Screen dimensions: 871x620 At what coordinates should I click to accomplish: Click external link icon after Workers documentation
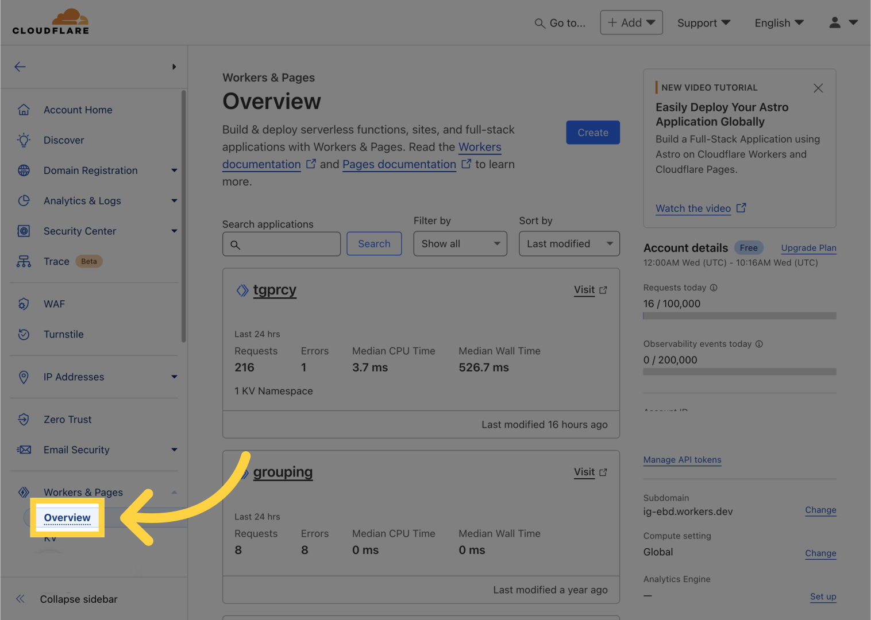[311, 164]
